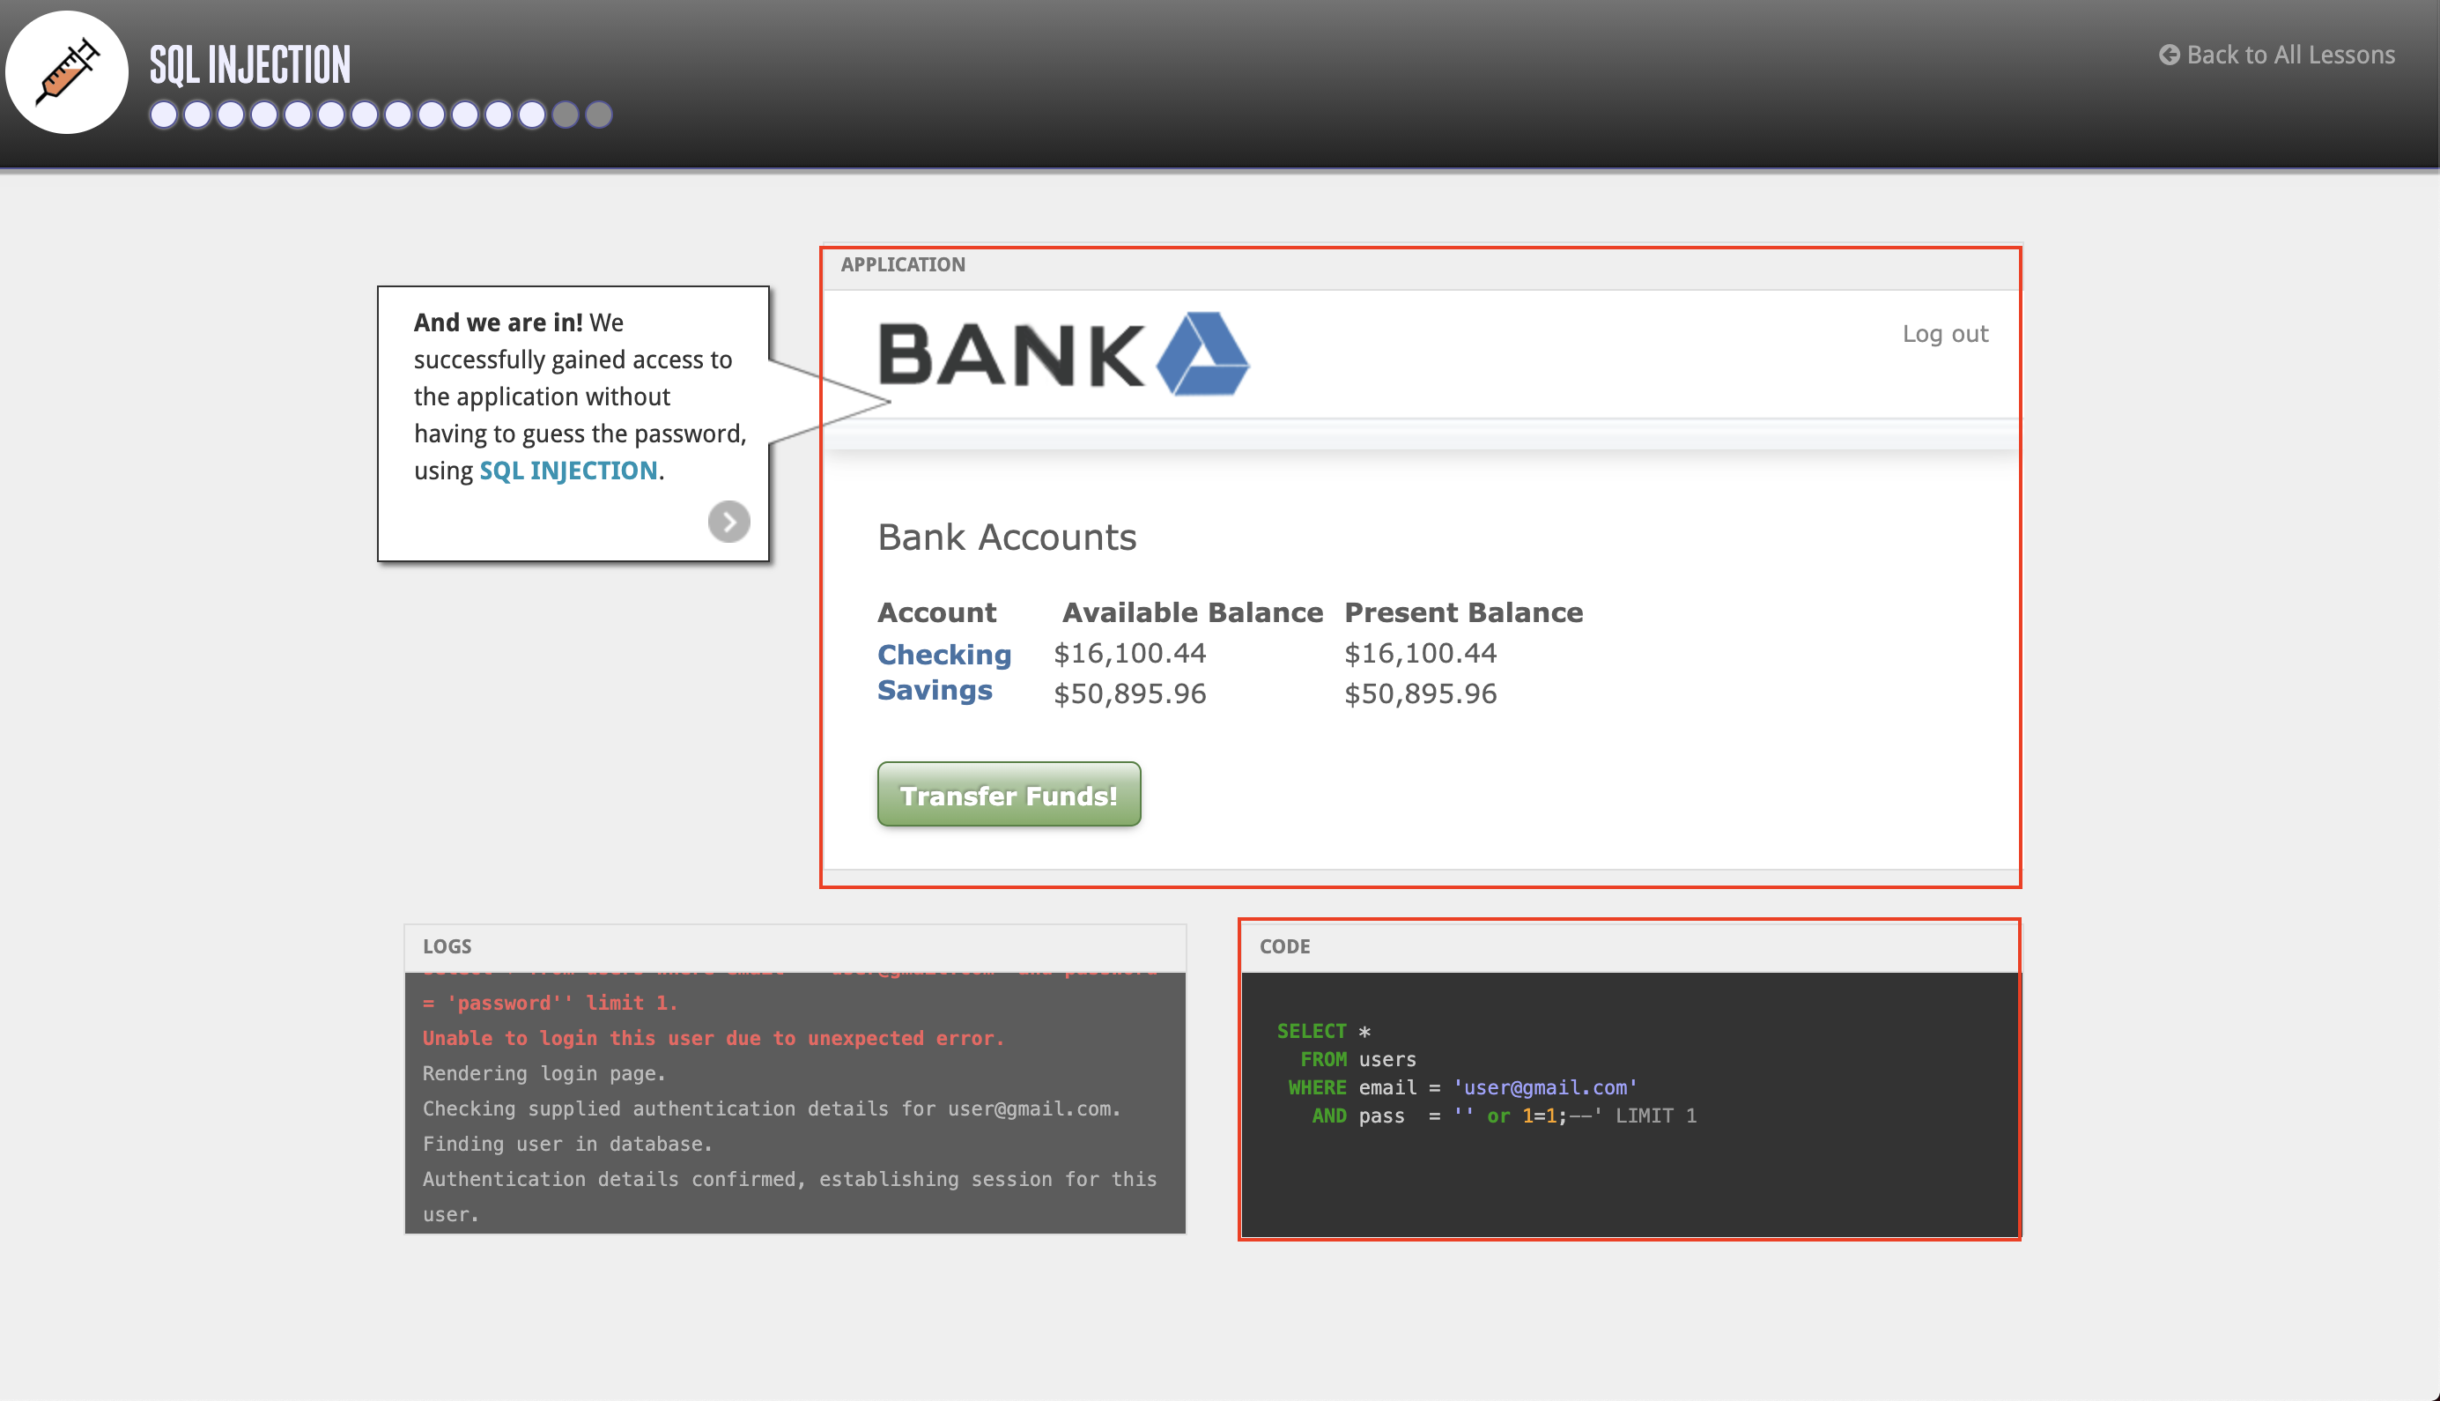The image size is (2440, 1401).
Task: Select the eleventh progress dot
Action: click(499, 115)
